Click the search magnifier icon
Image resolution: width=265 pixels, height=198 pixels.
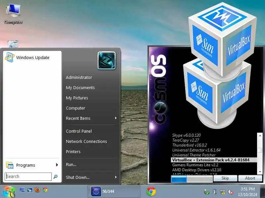point(55,177)
